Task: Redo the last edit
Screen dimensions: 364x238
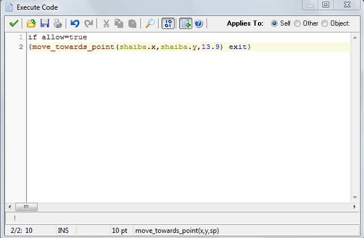Action: (x=88, y=23)
